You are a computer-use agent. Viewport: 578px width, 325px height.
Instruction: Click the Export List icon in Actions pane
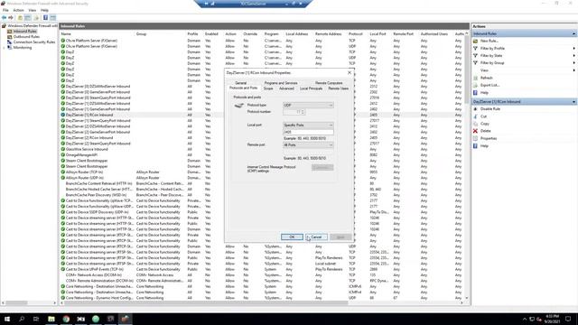click(476, 85)
